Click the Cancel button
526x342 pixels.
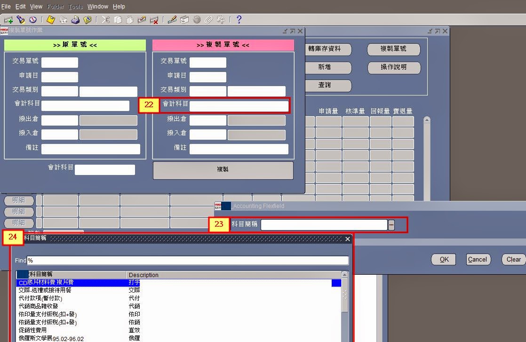478,259
